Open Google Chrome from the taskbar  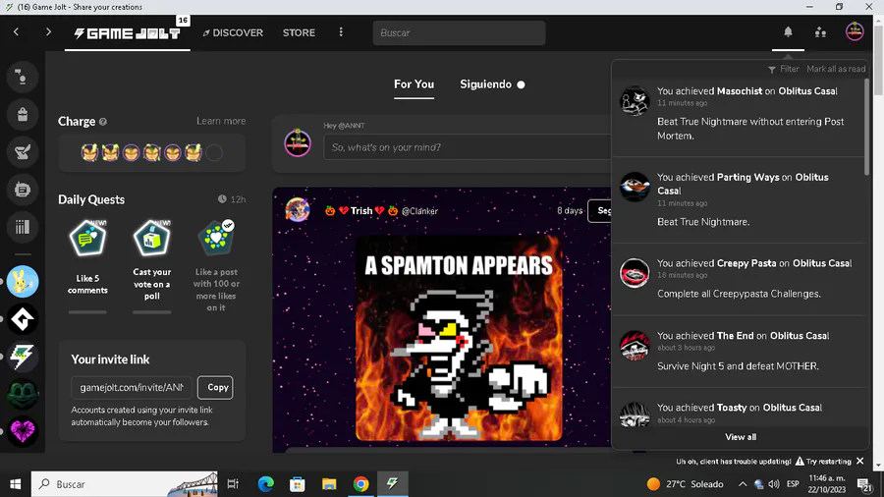tap(360, 484)
